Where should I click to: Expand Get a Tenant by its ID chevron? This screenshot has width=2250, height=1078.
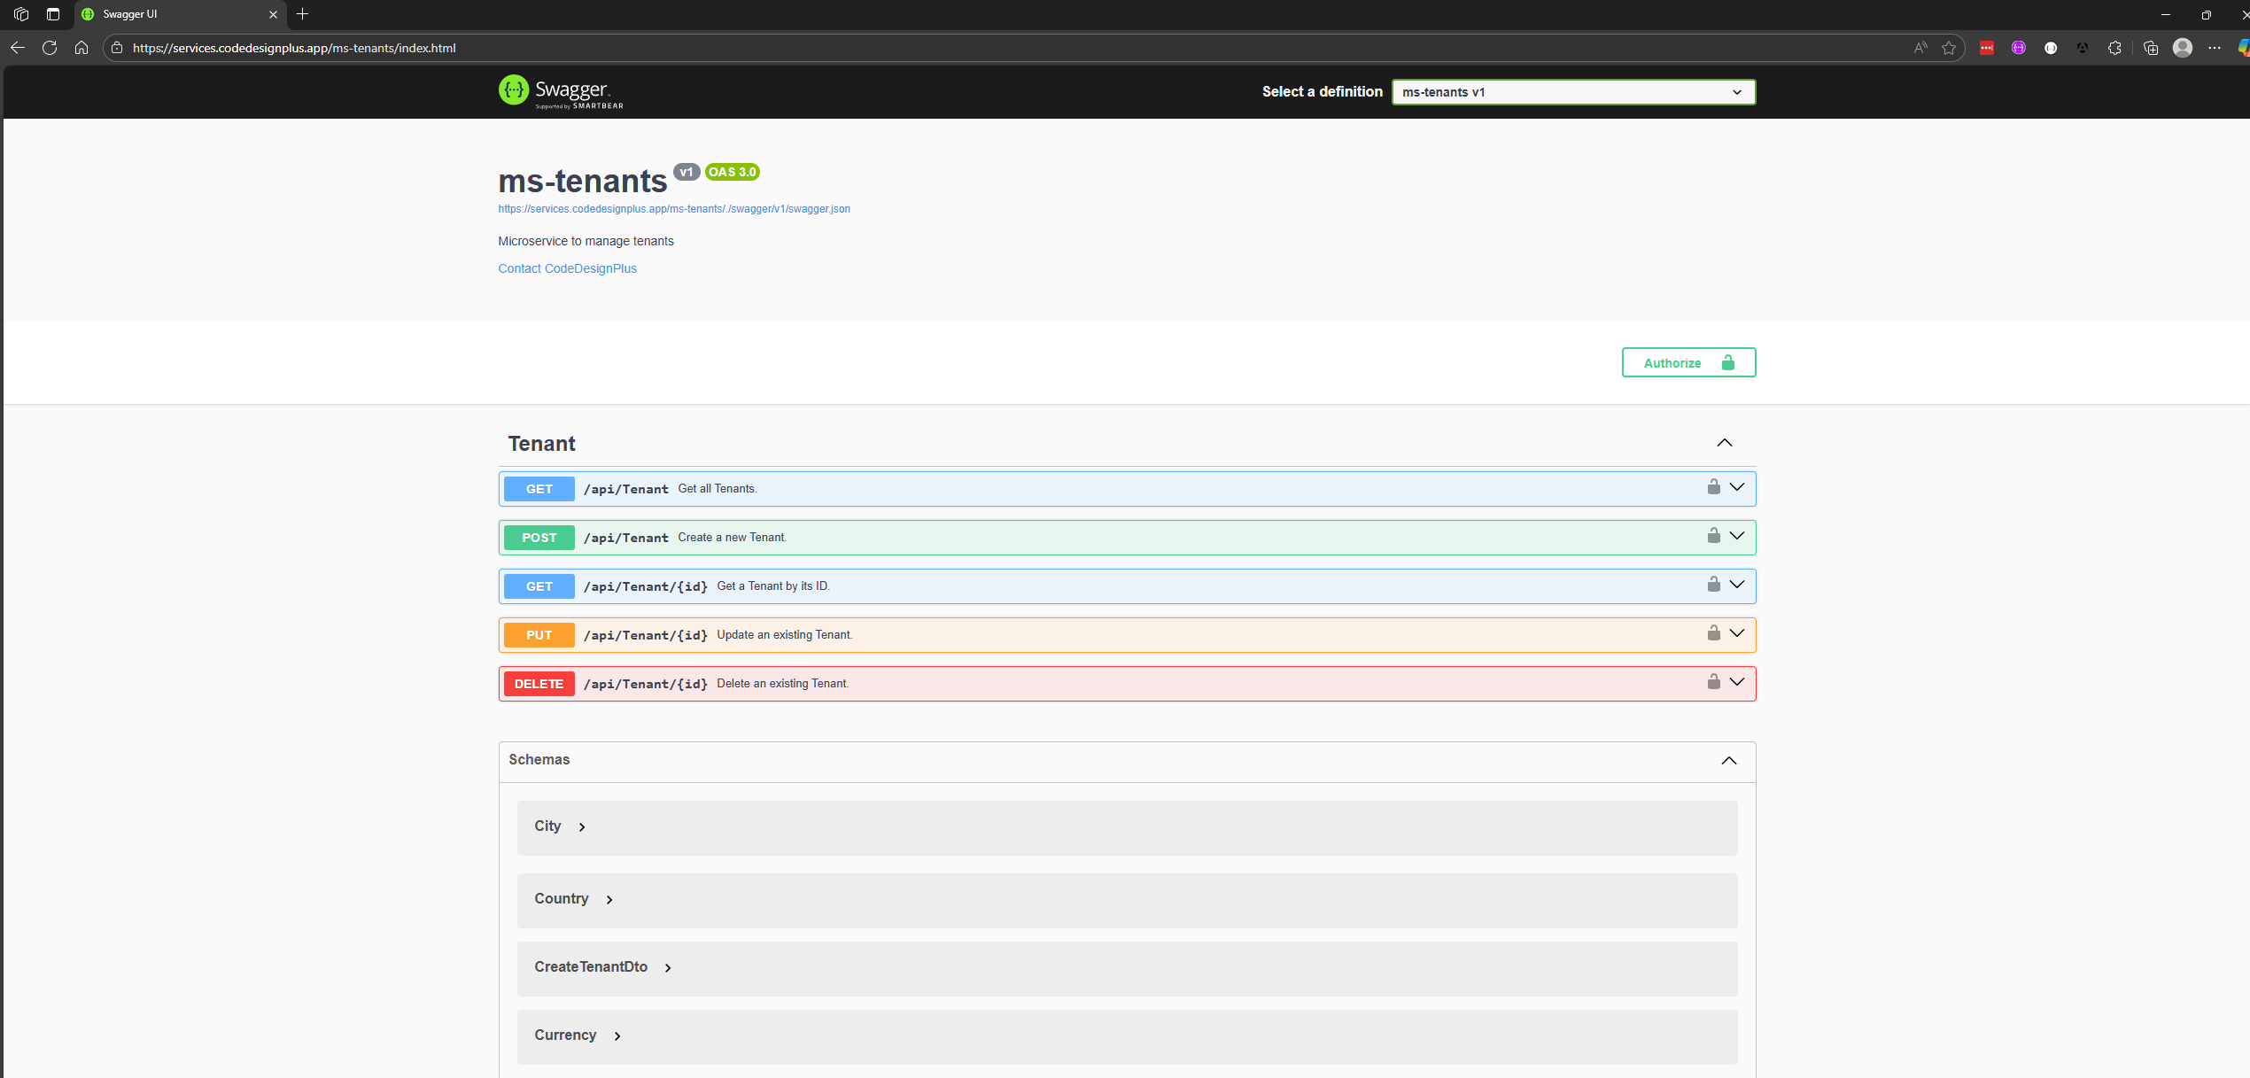click(1736, 585)
